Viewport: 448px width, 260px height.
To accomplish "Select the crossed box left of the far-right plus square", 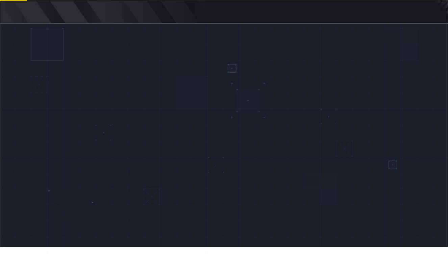I will (x=345, y=149).
